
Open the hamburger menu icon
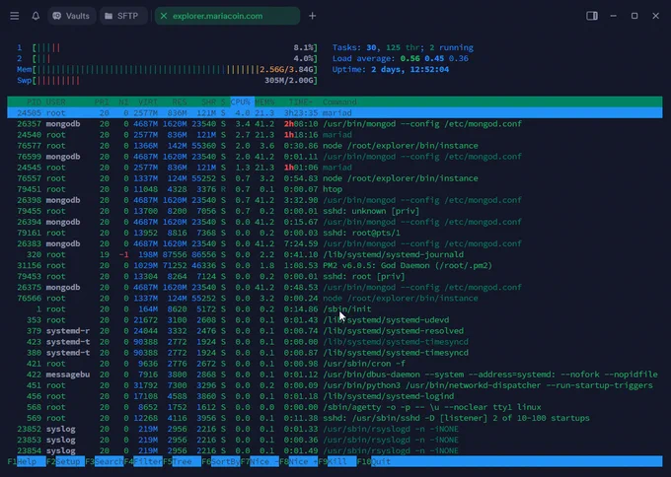[x=15, y=16]
